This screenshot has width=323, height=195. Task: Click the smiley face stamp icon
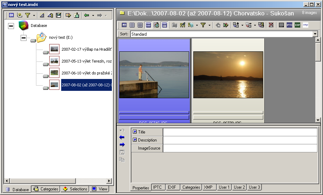(19, 15)
